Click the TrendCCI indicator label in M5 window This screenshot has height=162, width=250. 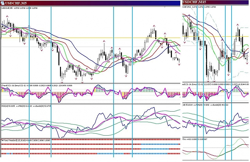pos(36,86)
